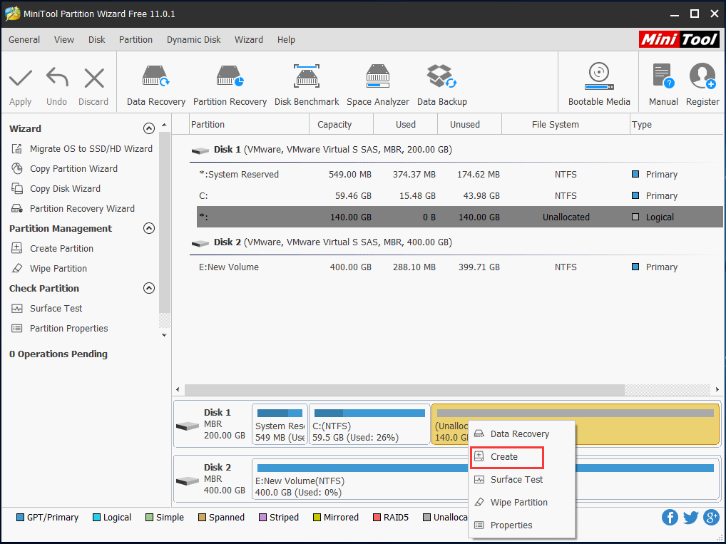
Task: Sort by the File System column header
Action: pos(566,124)
